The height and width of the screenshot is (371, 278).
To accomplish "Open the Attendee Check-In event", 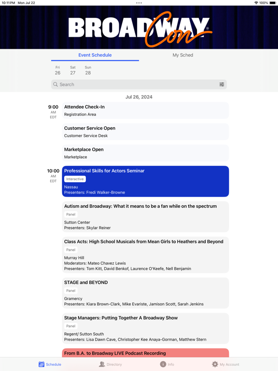I will point(145,111).
